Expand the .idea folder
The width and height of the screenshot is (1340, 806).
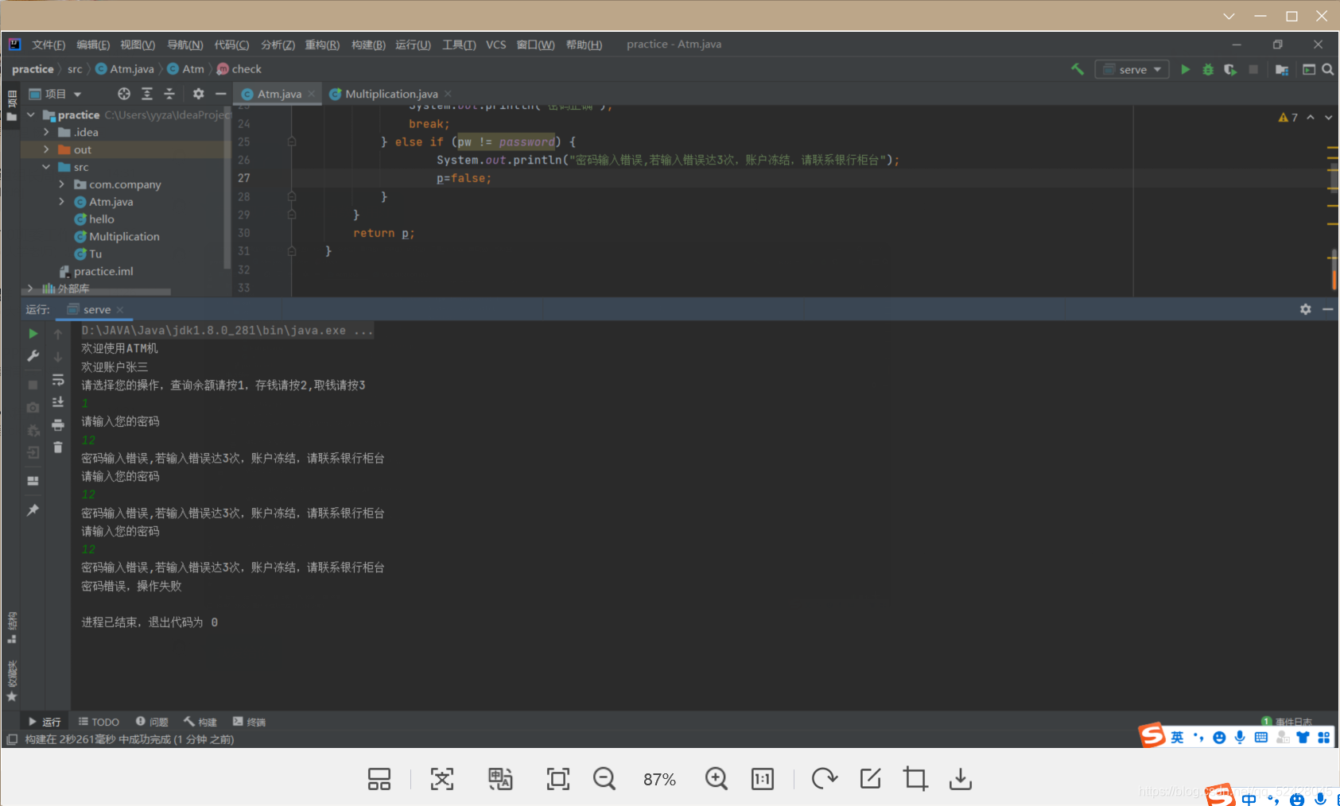46,132
